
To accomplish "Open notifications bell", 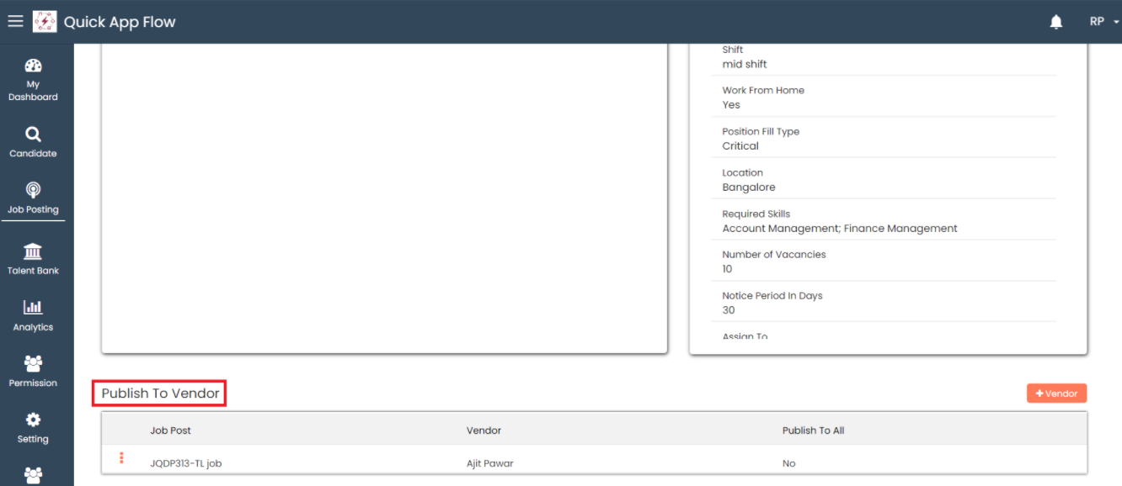I will (x=1055, y=22).
